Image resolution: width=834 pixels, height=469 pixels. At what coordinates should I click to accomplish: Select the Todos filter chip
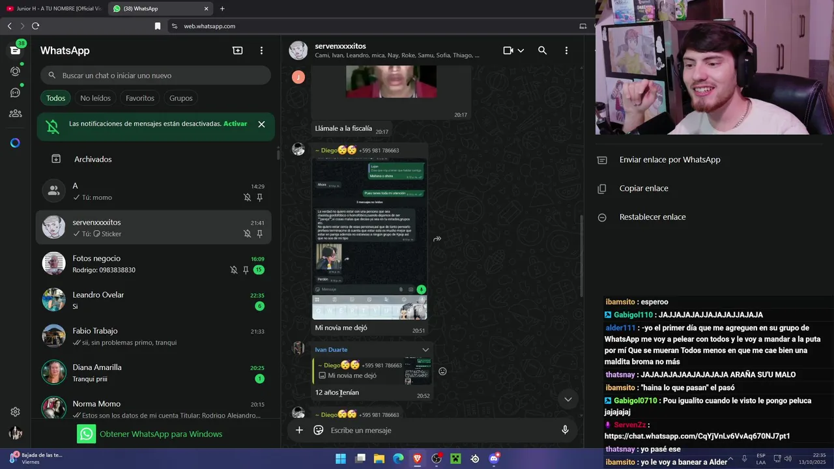click(55, 98)
